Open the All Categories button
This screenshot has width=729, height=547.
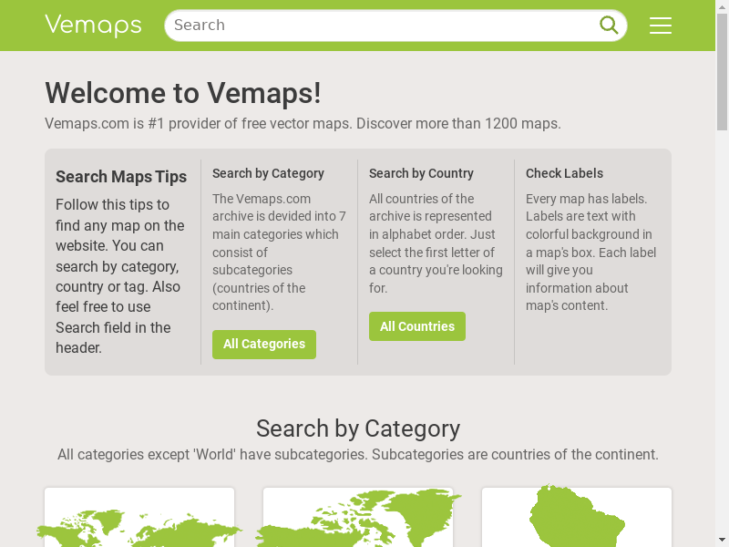[264, 345]
